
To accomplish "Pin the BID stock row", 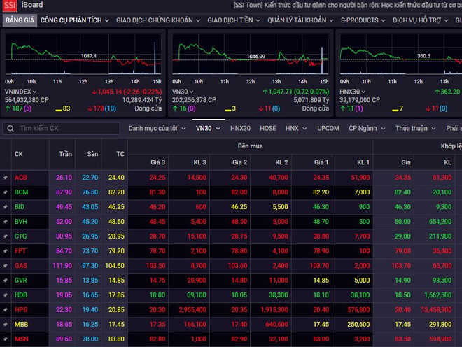I will click(6, 207).
